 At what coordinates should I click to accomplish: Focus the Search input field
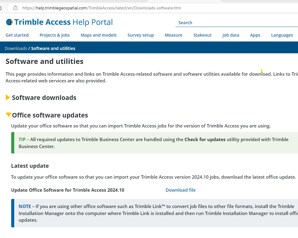[x=237, y=23]
